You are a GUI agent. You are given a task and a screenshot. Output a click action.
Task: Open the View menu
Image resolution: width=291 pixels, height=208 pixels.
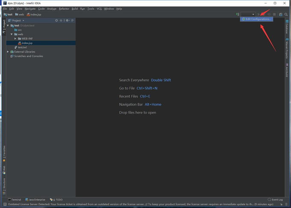point(19,9)
